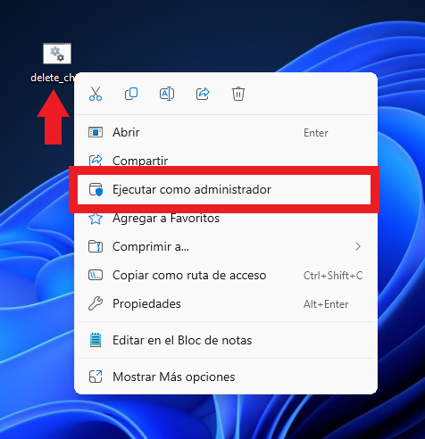425x439 pixels.
Task: Click the Abrir window icon
Action: 96,132
